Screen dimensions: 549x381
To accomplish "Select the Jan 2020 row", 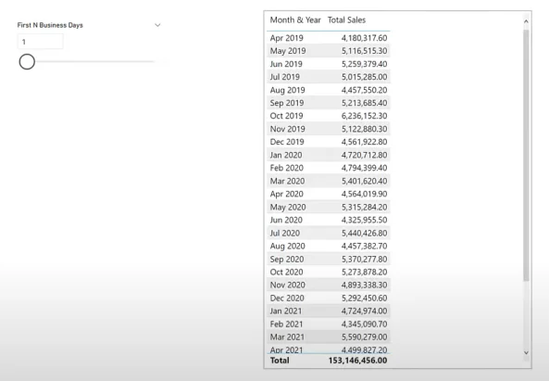I will pyautogui.click(x=329, y=155).
